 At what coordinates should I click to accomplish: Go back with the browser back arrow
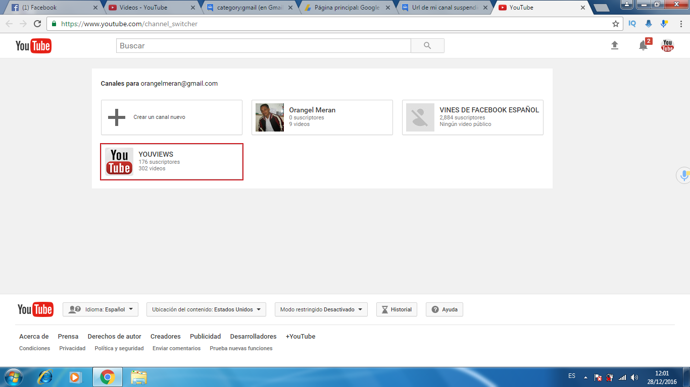point(9,24)
